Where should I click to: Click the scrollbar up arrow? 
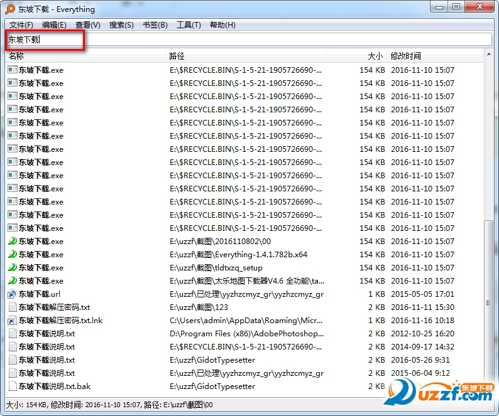click(x=488, y=55)
